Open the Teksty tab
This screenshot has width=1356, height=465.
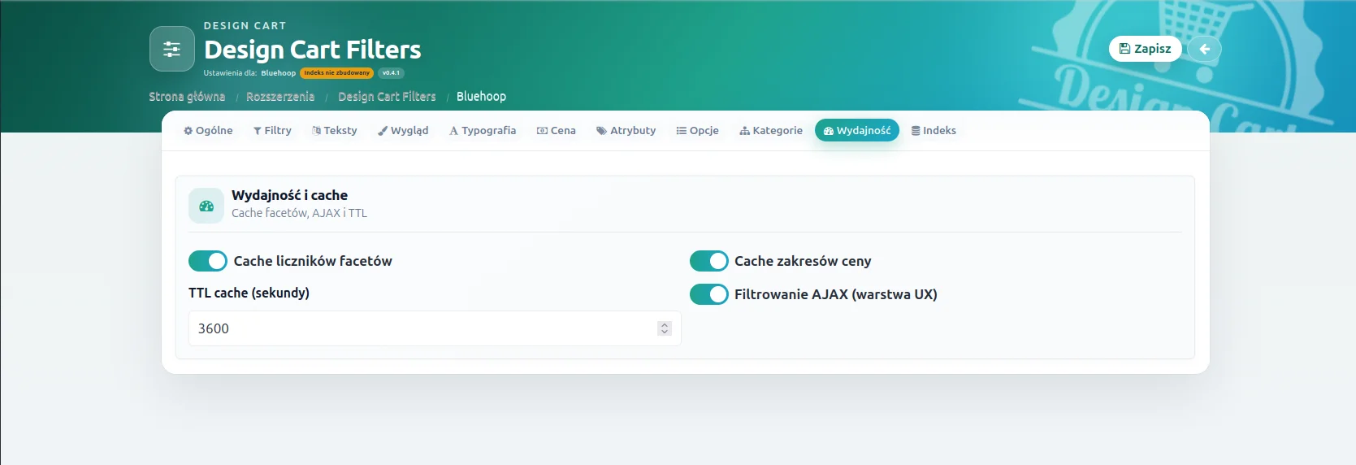pos(335,130)
